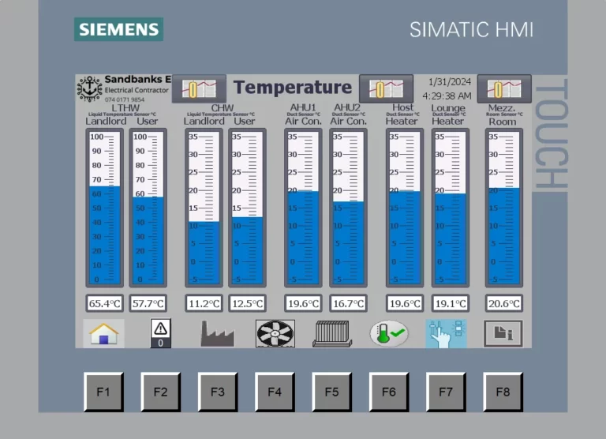This screenshot has width=606, height=439.
Task: Open trend chart button right of Temperature title
Action: click(x=386, y=89)
